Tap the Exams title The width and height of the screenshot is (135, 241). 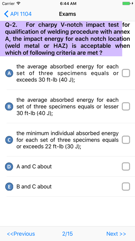pos(67,14)
